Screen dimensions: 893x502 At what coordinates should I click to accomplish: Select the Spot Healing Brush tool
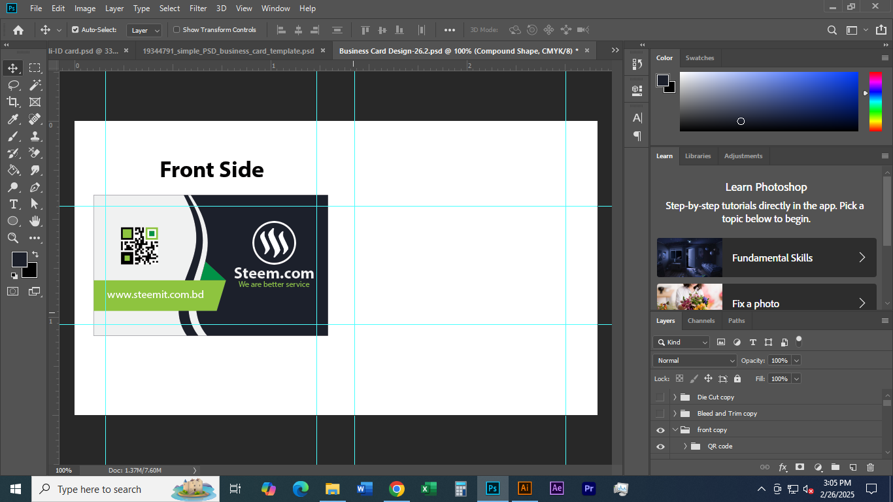(x=35, y=119)
